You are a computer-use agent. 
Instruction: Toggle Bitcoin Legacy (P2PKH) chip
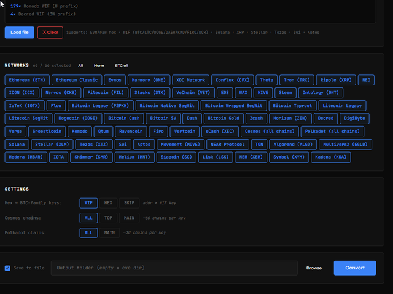100,106
